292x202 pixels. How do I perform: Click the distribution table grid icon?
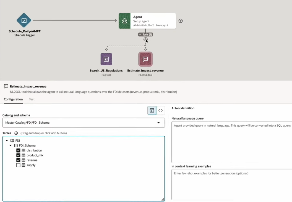(24, 150)
